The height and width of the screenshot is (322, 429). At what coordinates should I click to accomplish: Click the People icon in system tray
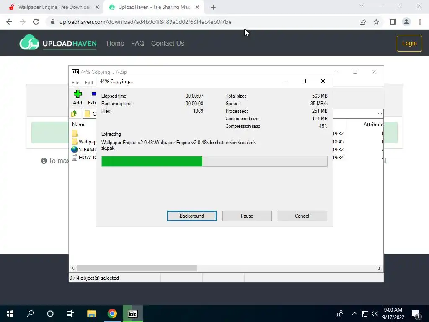pos(340,314)
